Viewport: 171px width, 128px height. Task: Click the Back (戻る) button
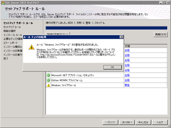pos(110,122)
